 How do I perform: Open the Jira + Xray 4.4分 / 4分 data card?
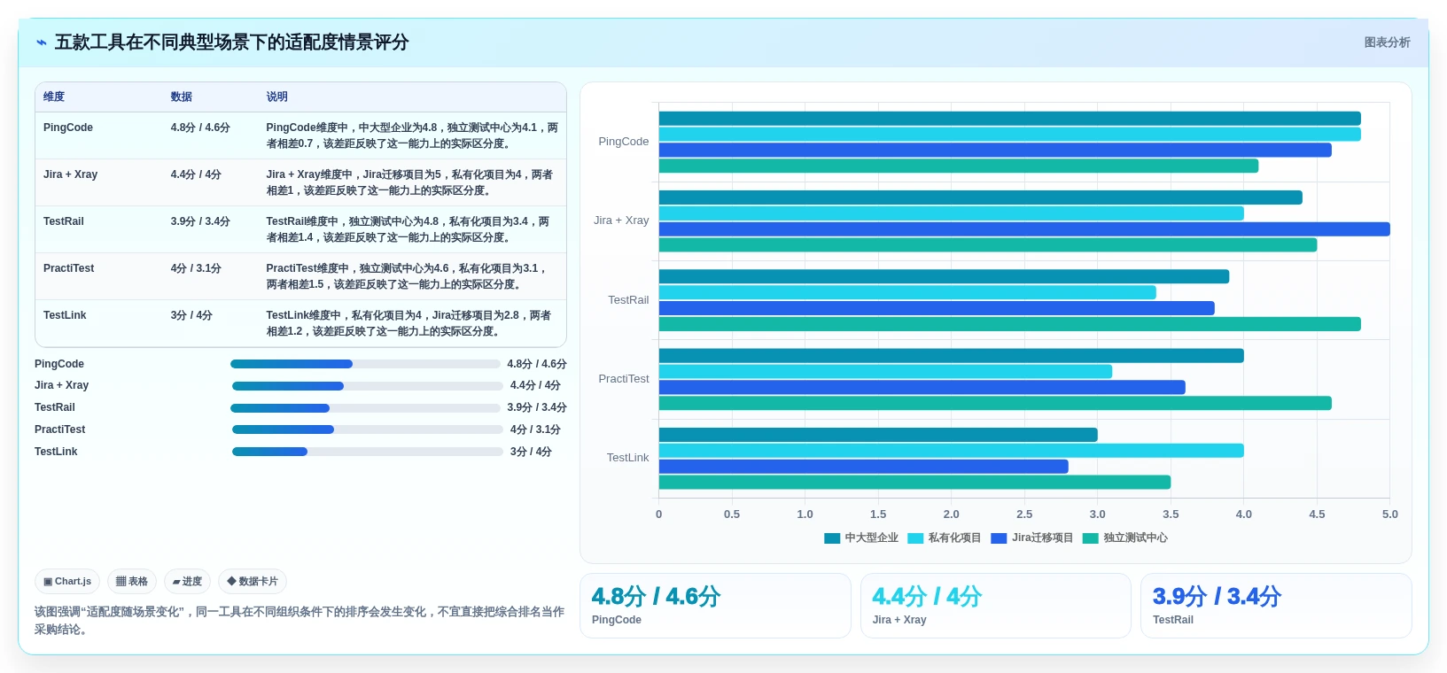[996, 606]
